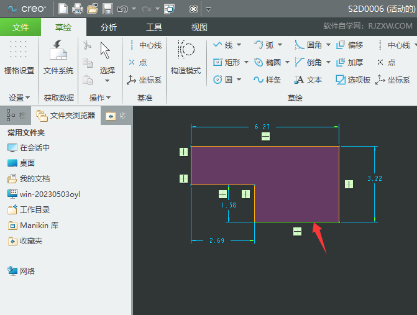The image size is (417, 315).
Task: Switch to the 工具 ribbon tab
Action: pyautogui.click(x=154, y=27)
